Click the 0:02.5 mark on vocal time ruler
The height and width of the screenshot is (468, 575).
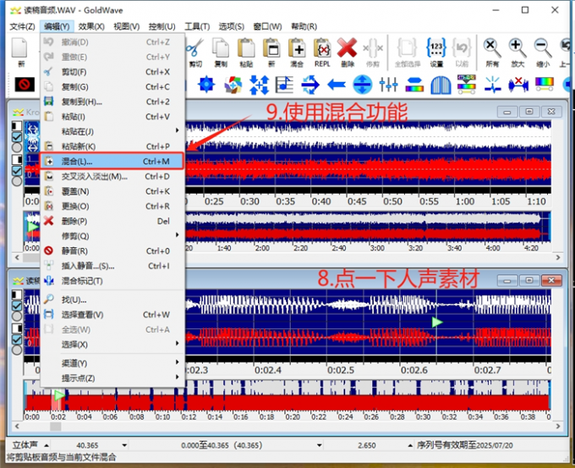(341, 370)
